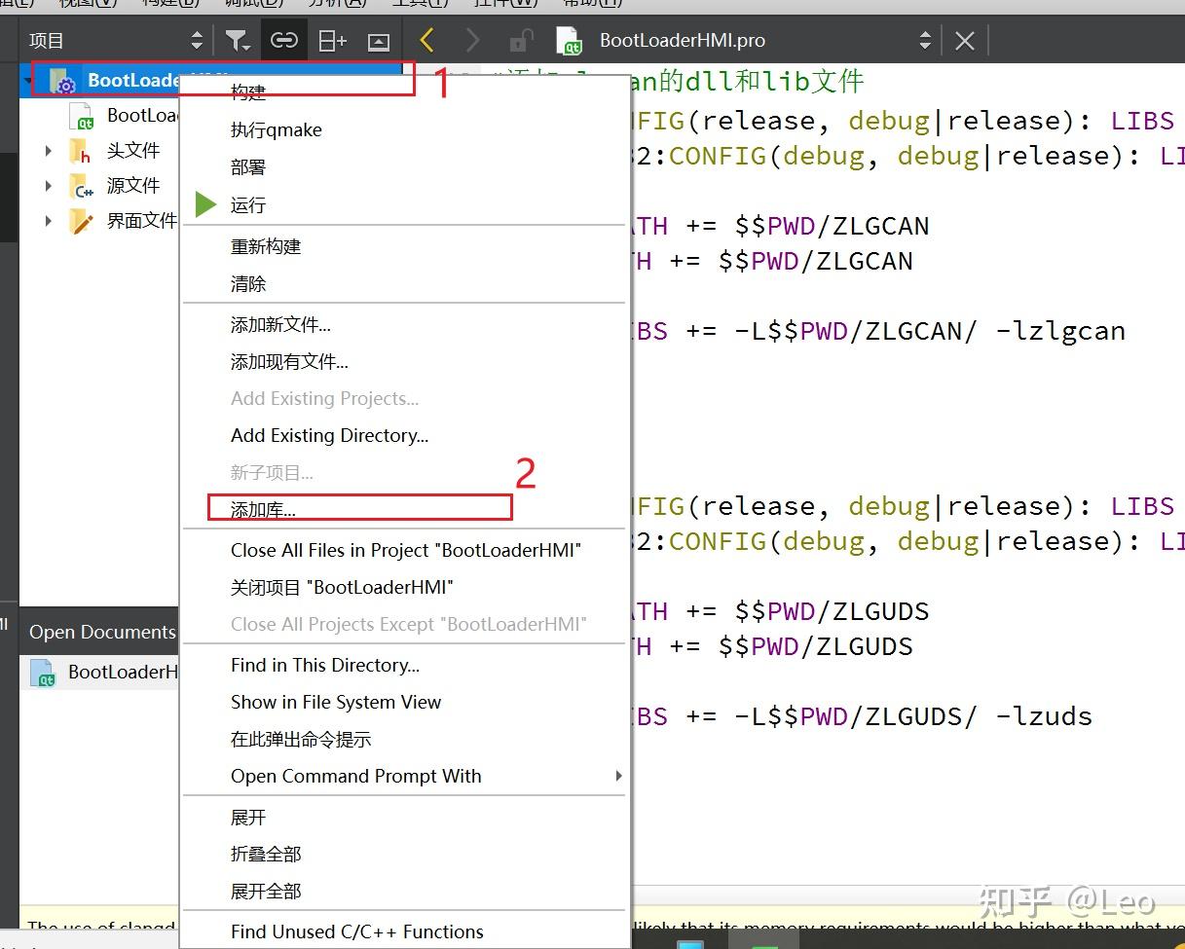Click the file icon for BootLoaderHMI in Open Documents
This screenshot has height=949, width=1185.
pos(41,673)
